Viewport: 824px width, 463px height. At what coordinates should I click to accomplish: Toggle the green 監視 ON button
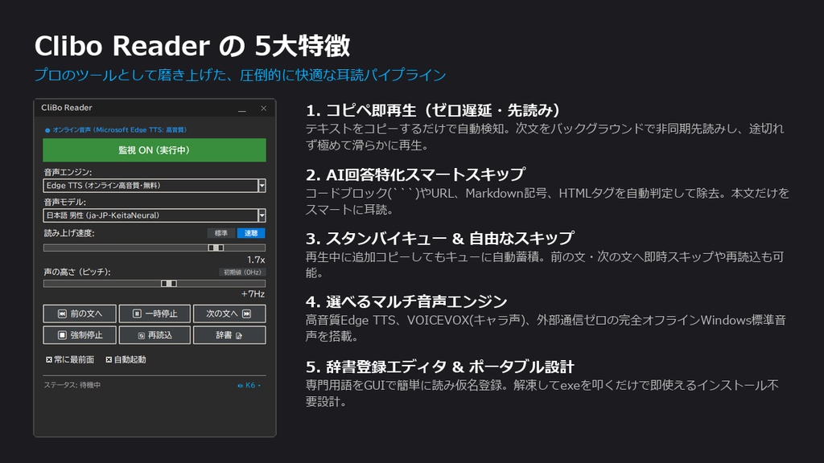click(154, 150)
